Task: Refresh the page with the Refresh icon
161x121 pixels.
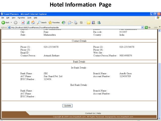Action: point(28,22)
